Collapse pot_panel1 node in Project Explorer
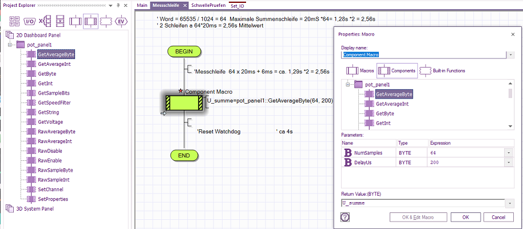 [x=10, y=45]
